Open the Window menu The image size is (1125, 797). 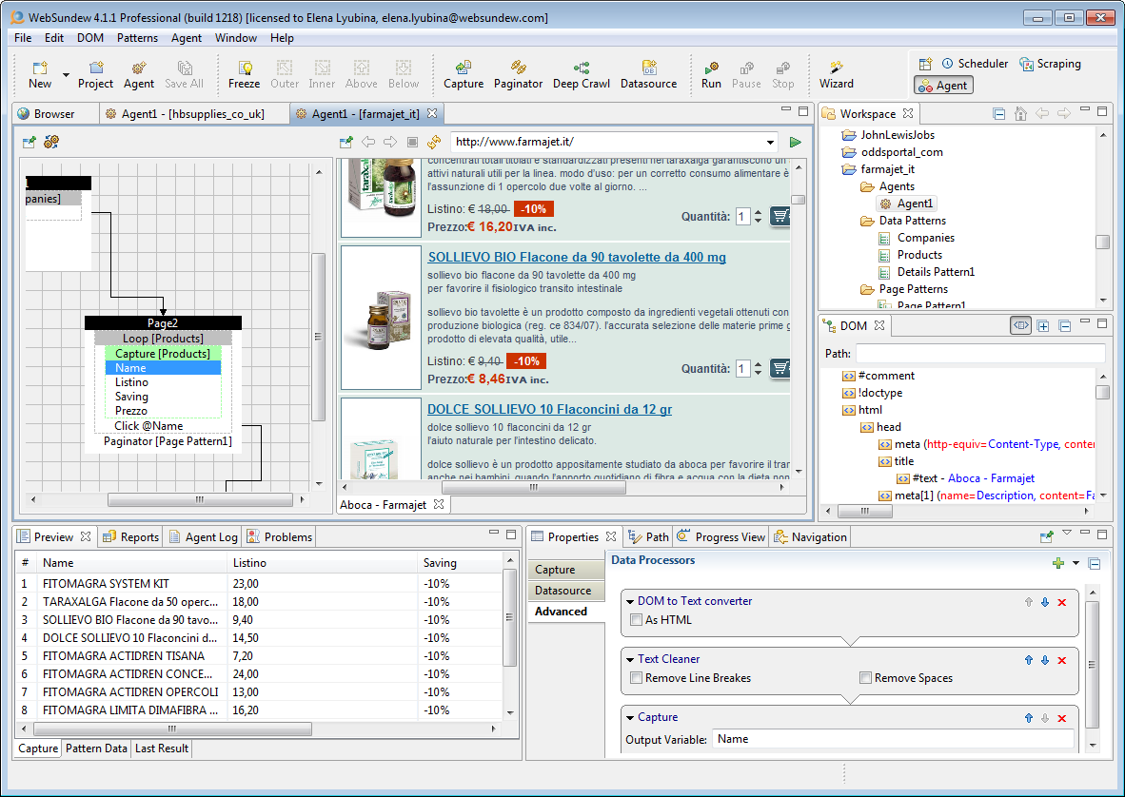coord(236,38)
